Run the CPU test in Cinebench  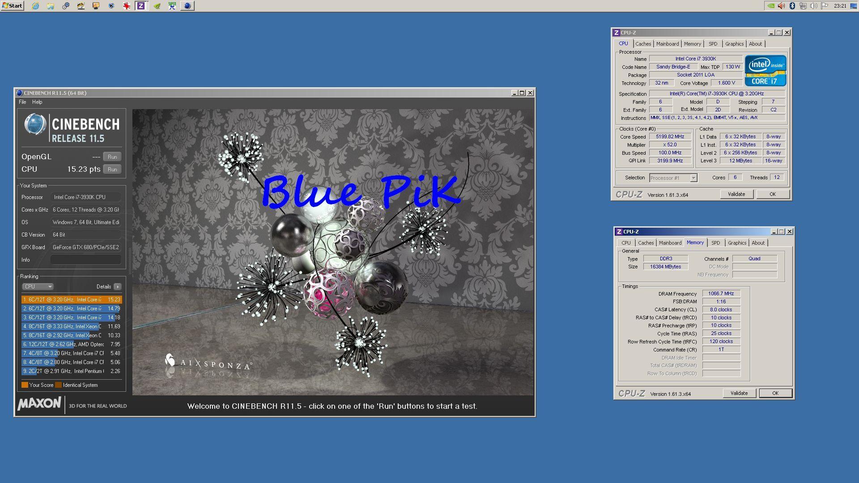[x=112, y=169]
